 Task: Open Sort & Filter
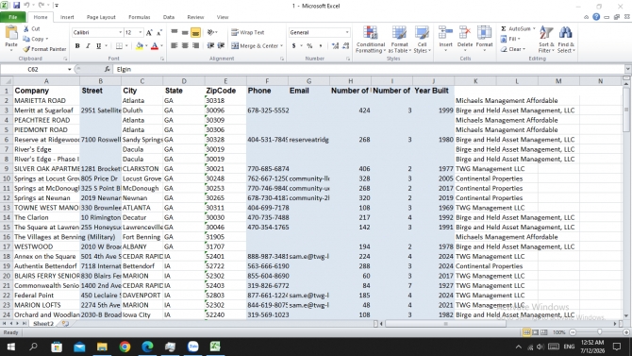[546, 39]
